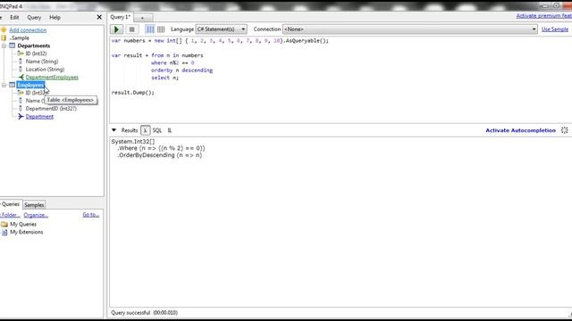
Task: Stop query execution button
Action: (x=131, y=29)
